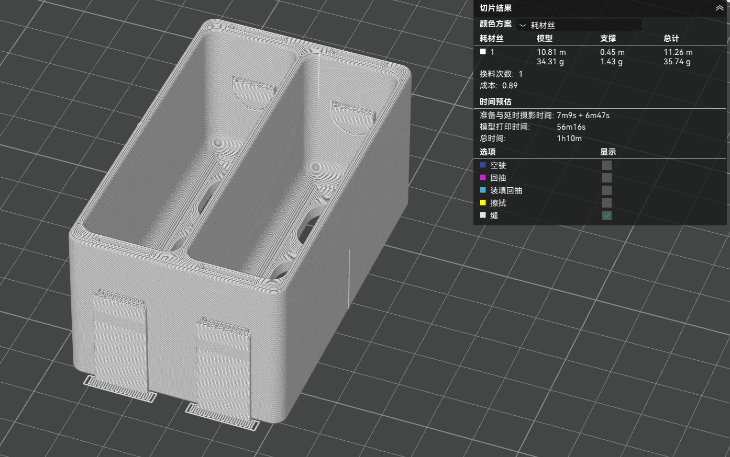The image size is (730, 457).
Task: Click the total length value 11.26 m
Action: 678,52
